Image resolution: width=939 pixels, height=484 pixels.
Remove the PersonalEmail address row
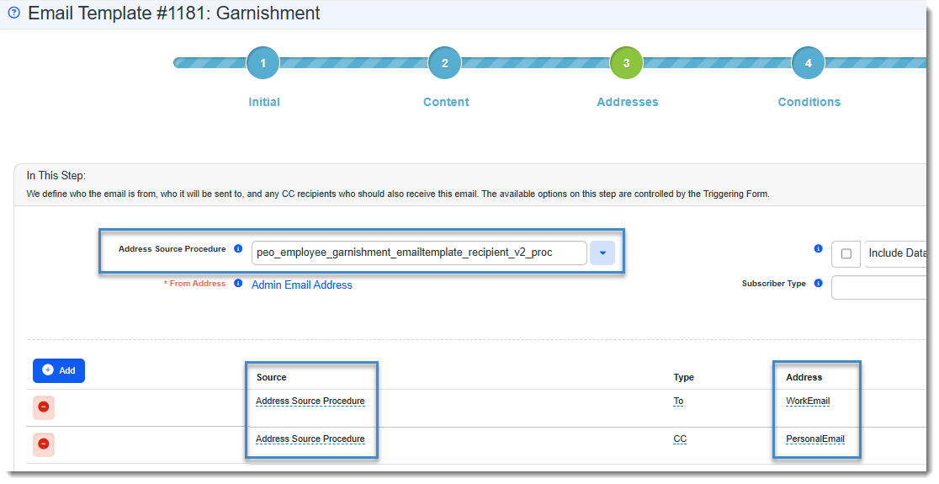44,444
